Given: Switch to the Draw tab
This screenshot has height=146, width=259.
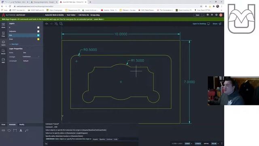Looking at the screenshot, I should (3, 125).
